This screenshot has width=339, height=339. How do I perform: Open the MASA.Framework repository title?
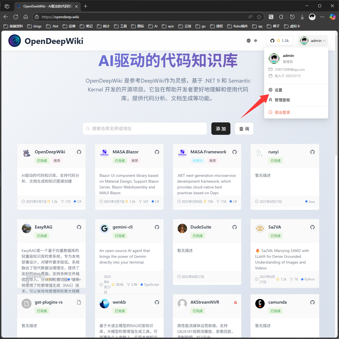(x=208, y=152)
